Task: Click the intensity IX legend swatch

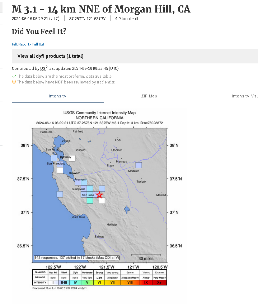Action: (146, 283)
